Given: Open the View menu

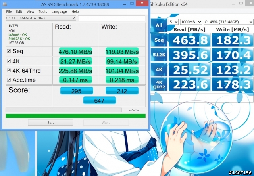Looking at the screenshot, I should tap(30, 11).
